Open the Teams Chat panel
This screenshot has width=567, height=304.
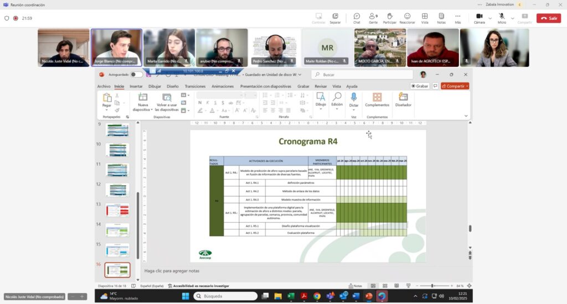click(357, 18)
